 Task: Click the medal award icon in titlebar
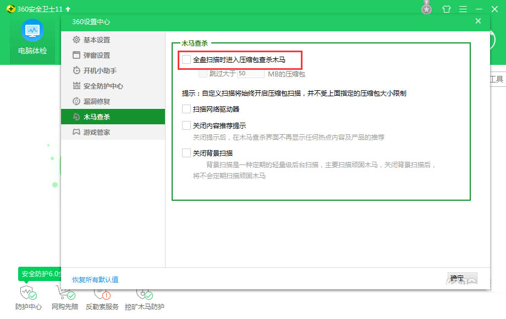click(x=426, y=9)
